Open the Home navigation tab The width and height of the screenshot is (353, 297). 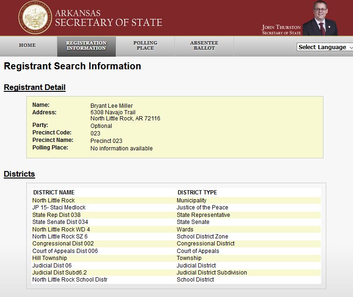(27, 45)
